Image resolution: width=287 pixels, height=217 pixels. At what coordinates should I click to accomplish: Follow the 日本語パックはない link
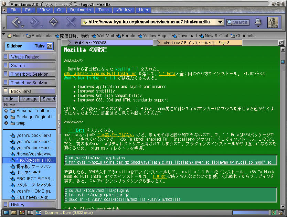pyautogui.click(x=116, y=135)
